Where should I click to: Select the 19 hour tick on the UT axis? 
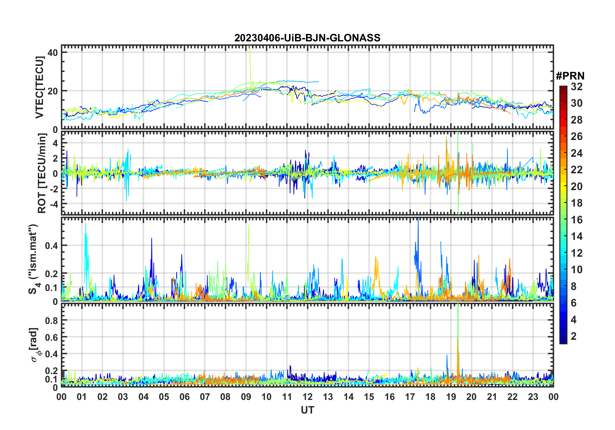tap(451, 397)
